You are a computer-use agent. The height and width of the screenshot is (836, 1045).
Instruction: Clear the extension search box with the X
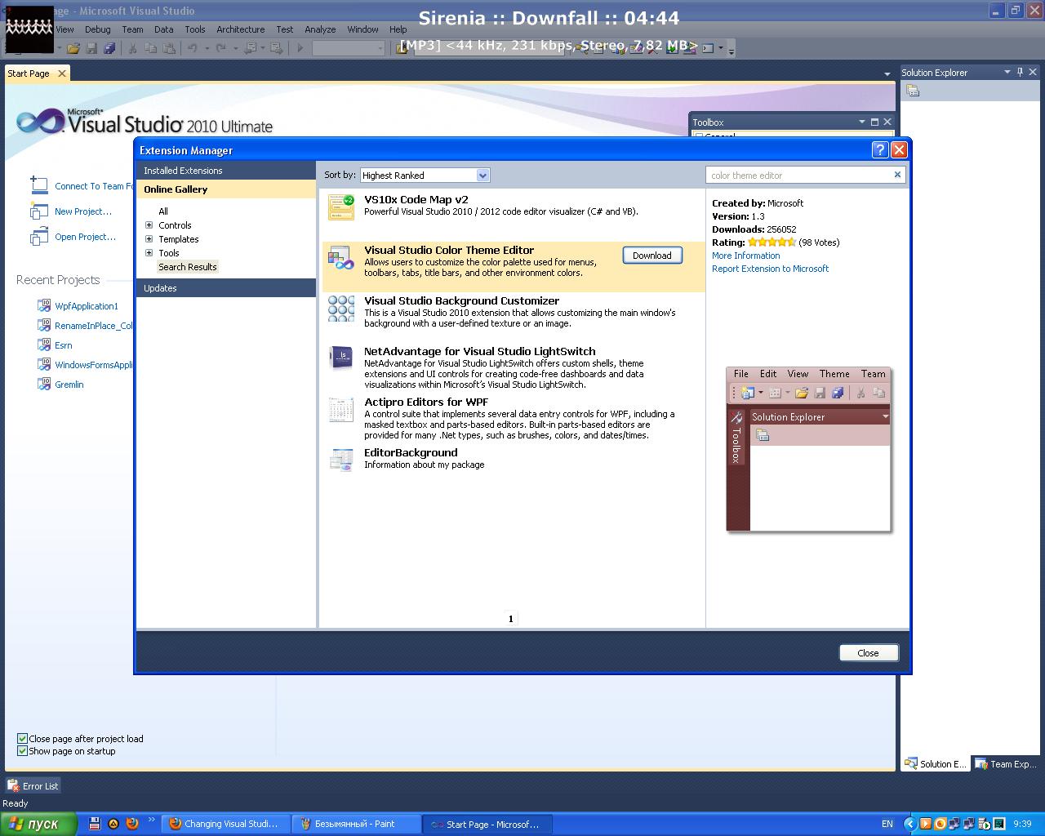coord(897,175)
